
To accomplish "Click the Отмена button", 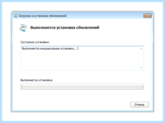I will pyautogui.click(x=139, y=105).
